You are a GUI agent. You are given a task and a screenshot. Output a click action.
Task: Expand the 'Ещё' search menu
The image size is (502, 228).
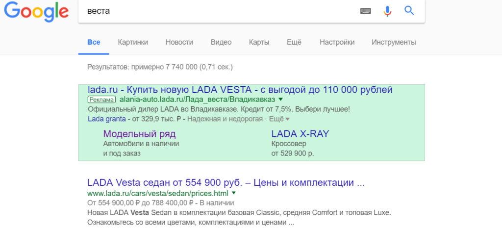pos(294,42)
